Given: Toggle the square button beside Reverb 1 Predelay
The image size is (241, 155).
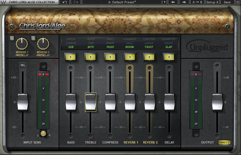Looking at the screenshot, I should [x=12, y=38].
